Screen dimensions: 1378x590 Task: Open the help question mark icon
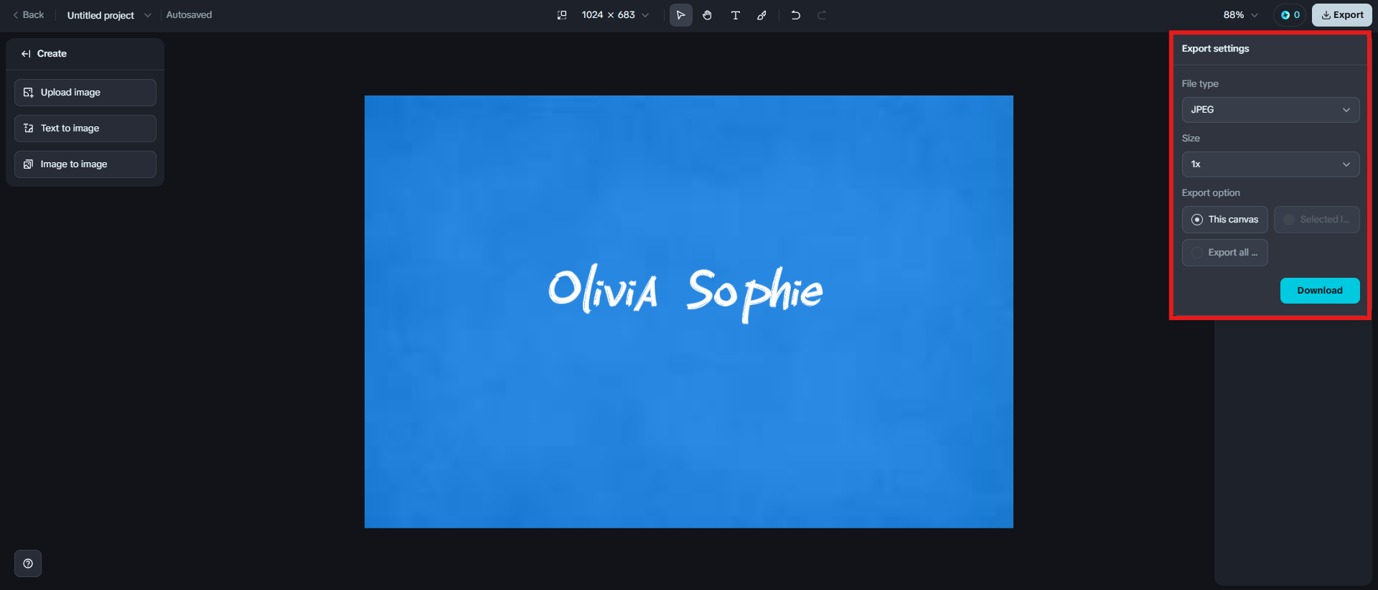28,563
